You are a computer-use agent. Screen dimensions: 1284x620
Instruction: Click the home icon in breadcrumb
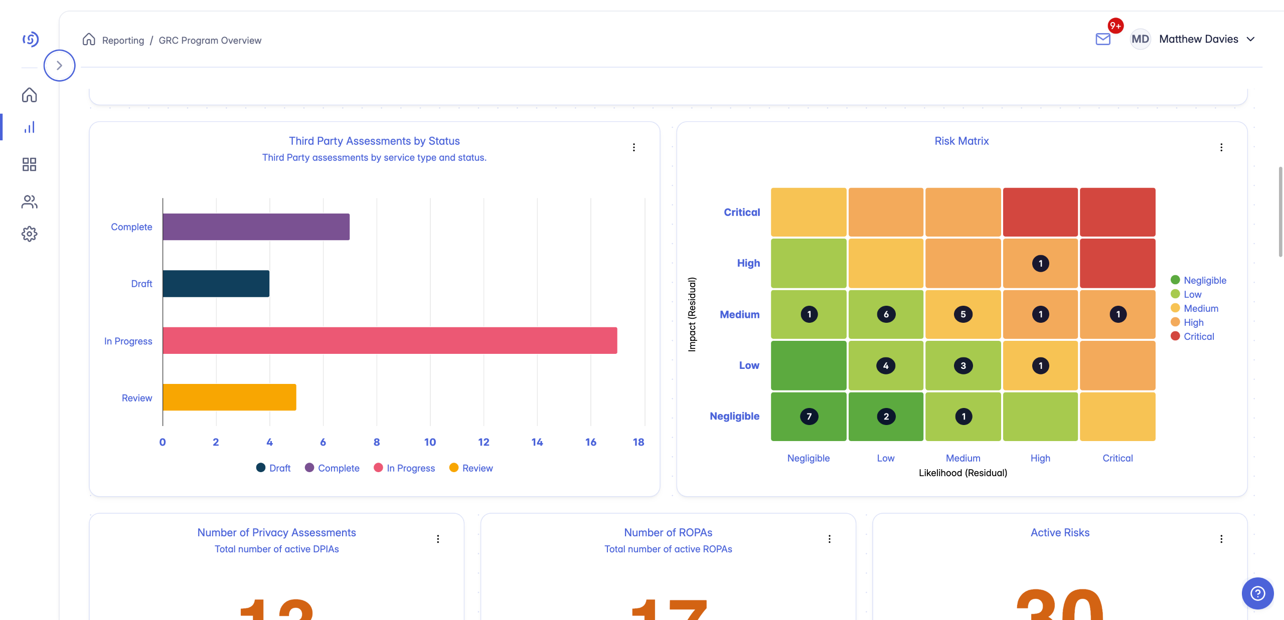[x=89, y=40]
